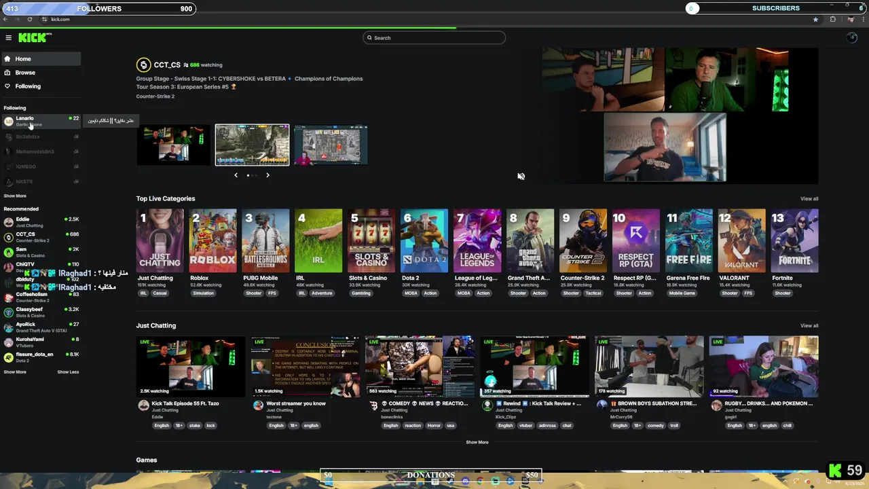869x489 pixels.
Task: Open Kick Talk Episode 55 stream thumbnail
Action: (191, 366)
